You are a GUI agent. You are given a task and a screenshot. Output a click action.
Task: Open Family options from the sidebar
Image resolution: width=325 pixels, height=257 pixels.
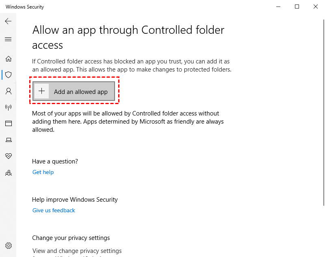9,173
